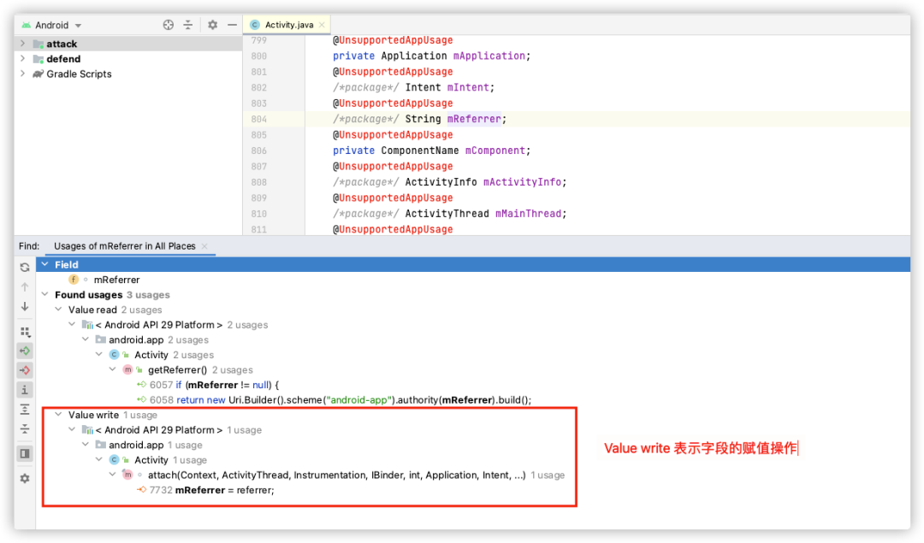Image resolution: width=924 pixels, height=543 pixels.
Task: Open usage at line 7732 mReferrer = referrer
Action: [205, 490]
